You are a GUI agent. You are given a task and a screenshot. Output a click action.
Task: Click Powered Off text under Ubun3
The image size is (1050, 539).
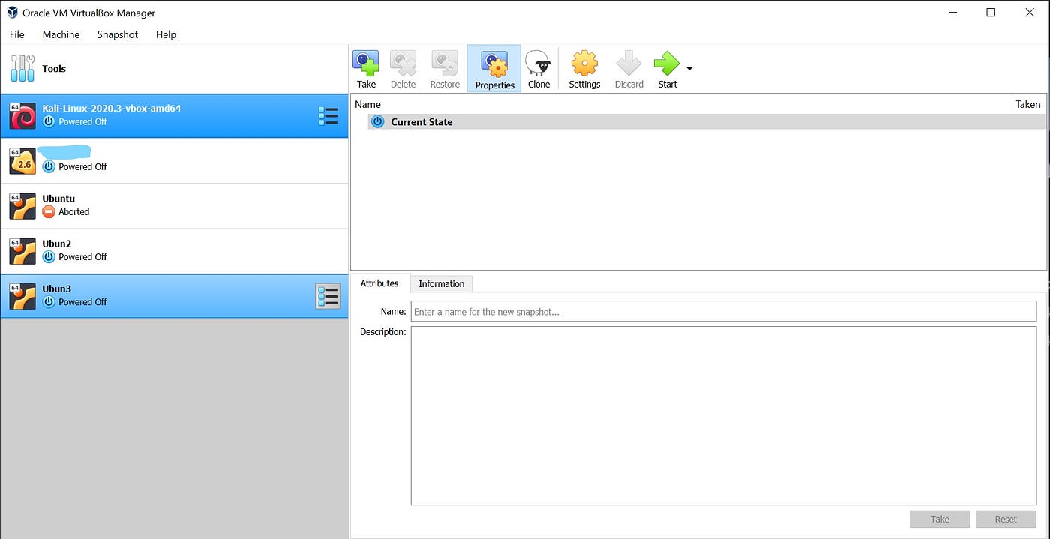coord(82,302)
